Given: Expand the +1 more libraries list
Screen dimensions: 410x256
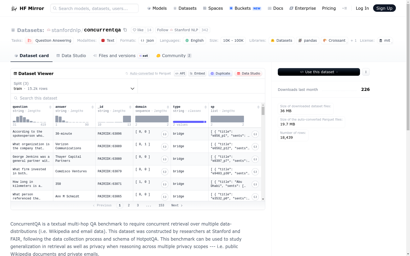Looking at the screenshot, I should click(x=354, y=40).
